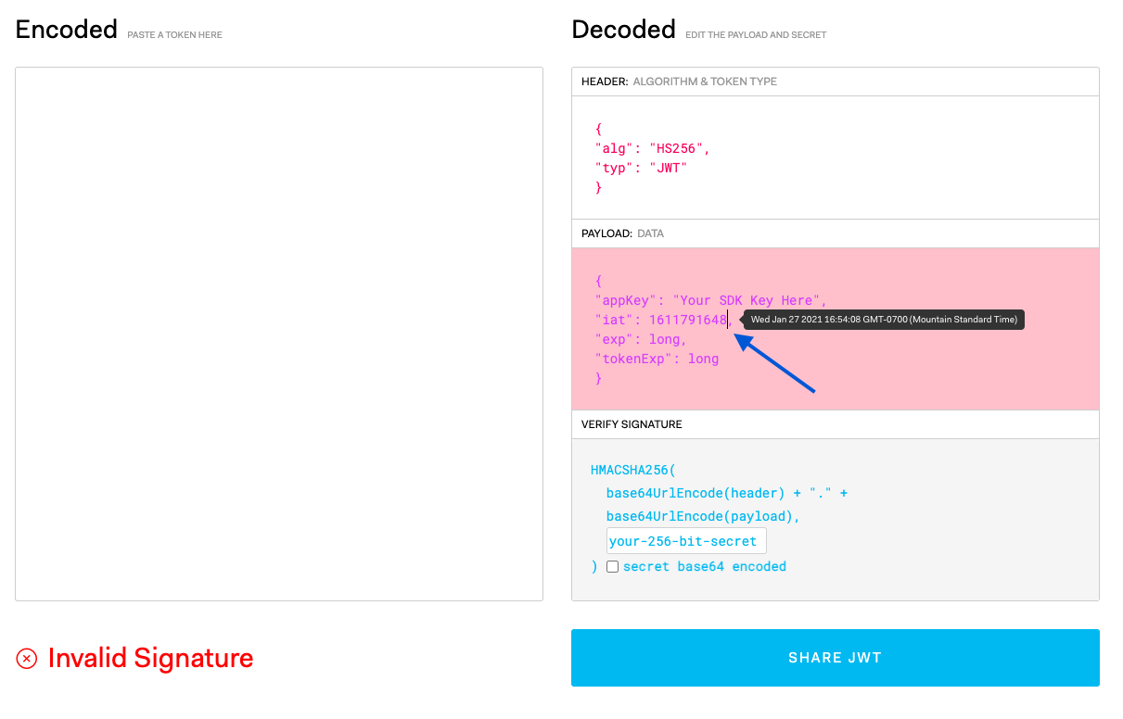Click the red Invalid Signature error icon
The height and width of the screenshot is (719, 1123).
point(26,658)
